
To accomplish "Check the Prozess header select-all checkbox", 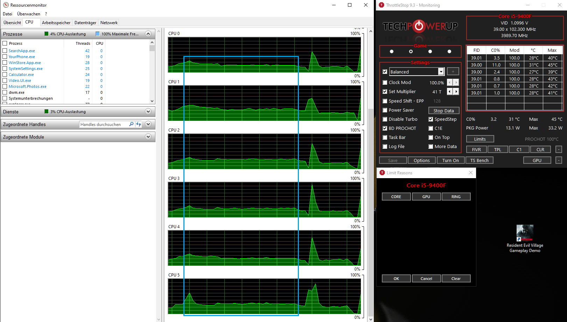I will coord(5,43).
